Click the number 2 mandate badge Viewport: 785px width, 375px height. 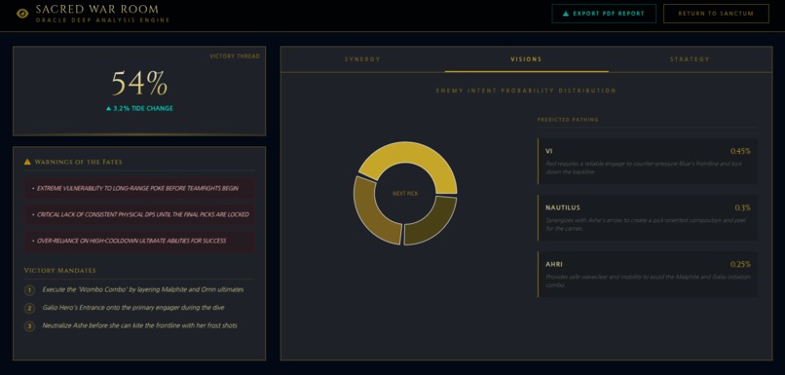point(29,308)
